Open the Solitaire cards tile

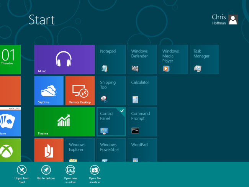click(x=10, y=122)
